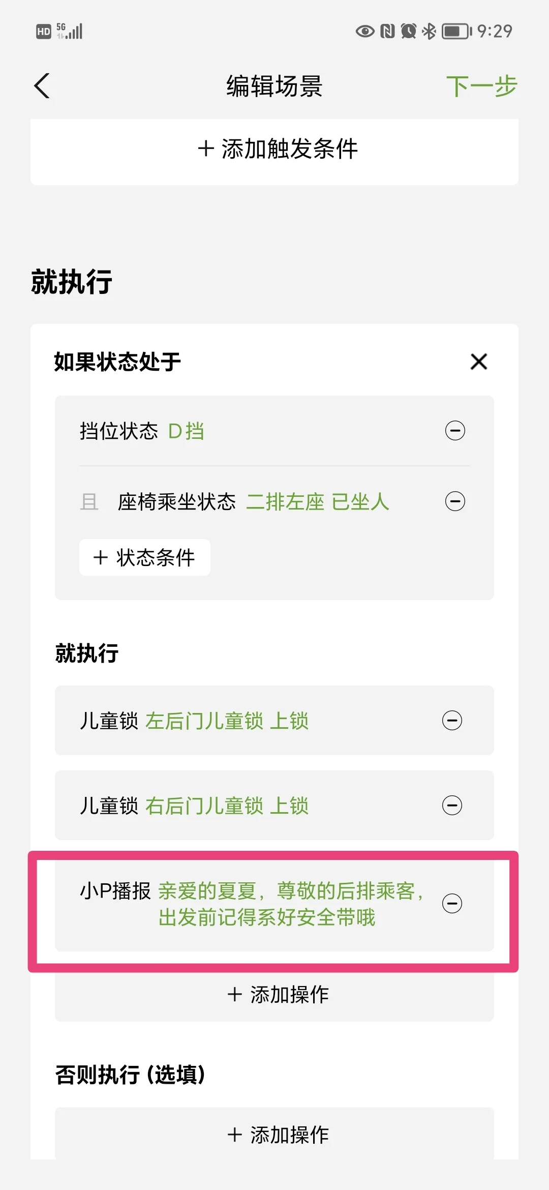Edit the 小P播报 announcement text
This screenshot has width=549, height=1190.
[291, 904]
